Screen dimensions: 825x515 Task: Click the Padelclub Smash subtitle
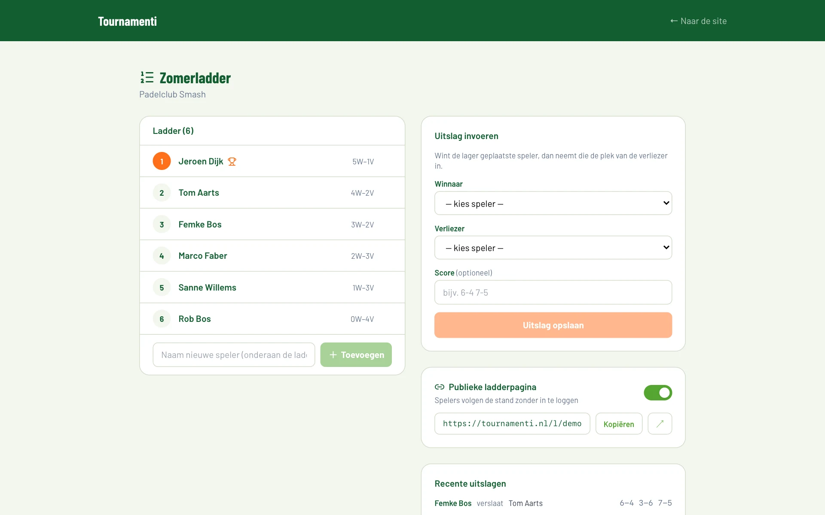pos(172,94)
